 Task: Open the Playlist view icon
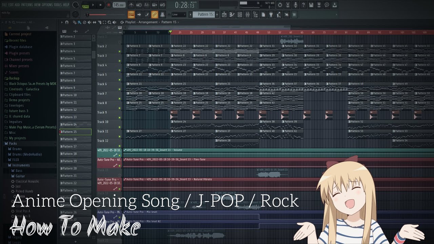(224, 15)
